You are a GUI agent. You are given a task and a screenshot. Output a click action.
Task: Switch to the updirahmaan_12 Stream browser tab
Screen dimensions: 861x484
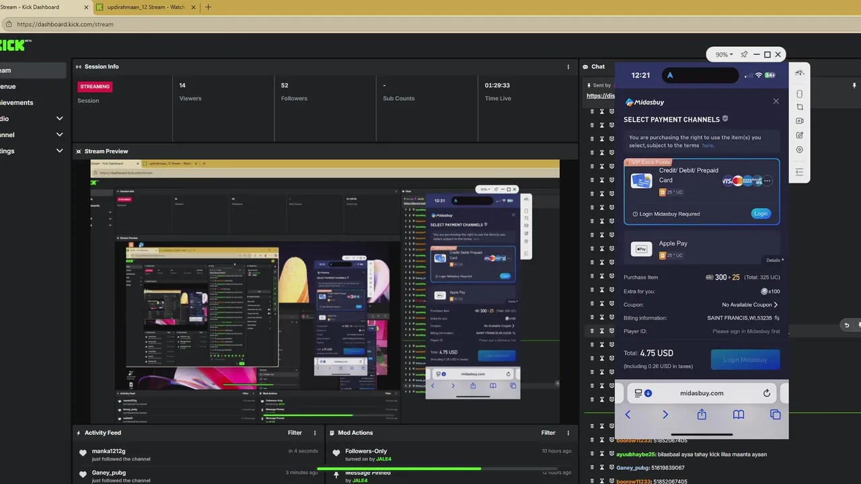(x=146, y=7)
